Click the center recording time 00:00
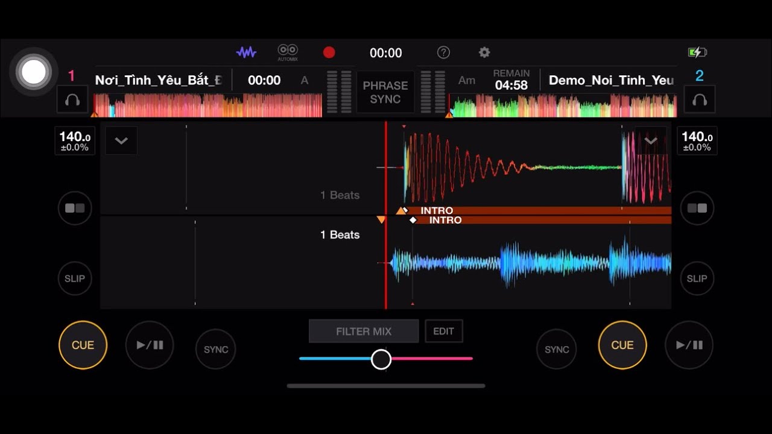 pyautogui.click(x=386, y=53)
